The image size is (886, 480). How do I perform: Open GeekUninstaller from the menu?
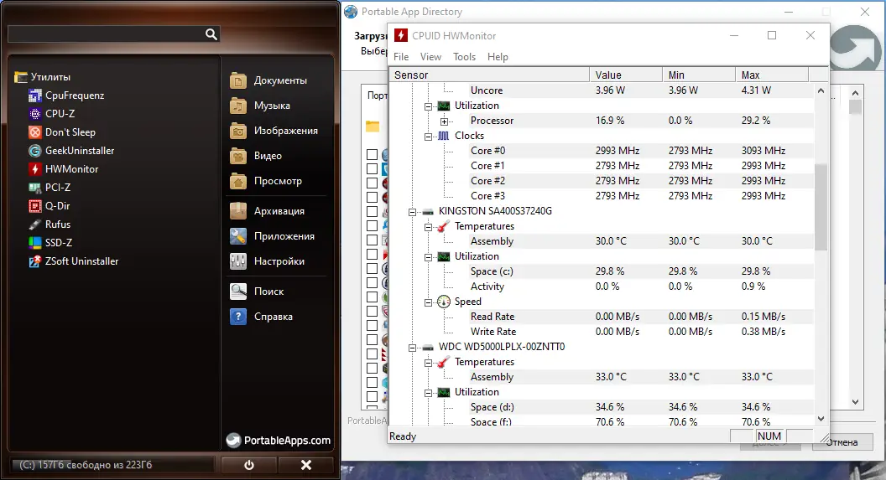click(x=71, y=151)
